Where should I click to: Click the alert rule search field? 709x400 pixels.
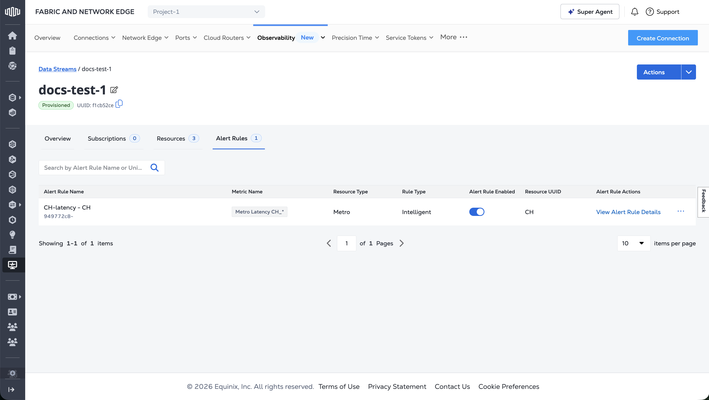point(94,168)
